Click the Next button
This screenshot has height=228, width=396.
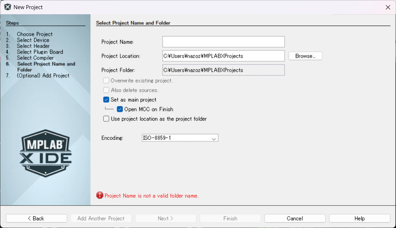(166, 219)
